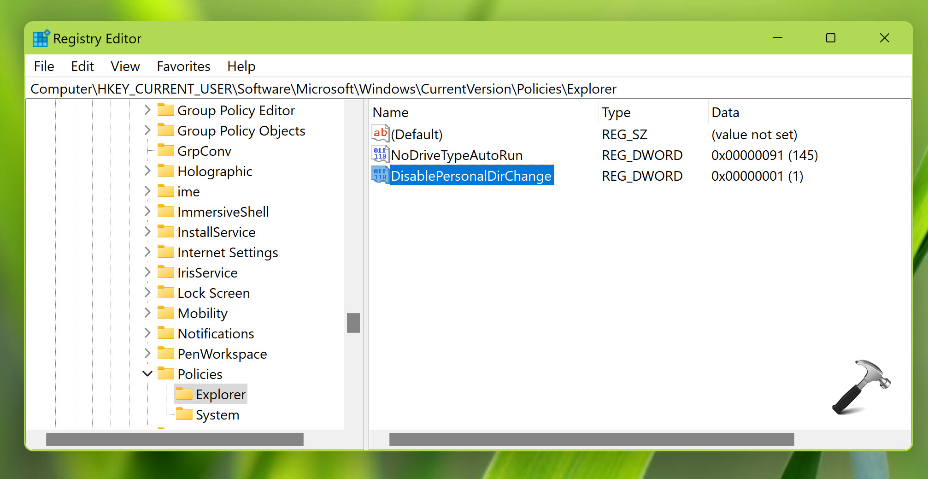Collapse the Policies key
Viewport: 928px width, 479px height.
pos(147,373)
